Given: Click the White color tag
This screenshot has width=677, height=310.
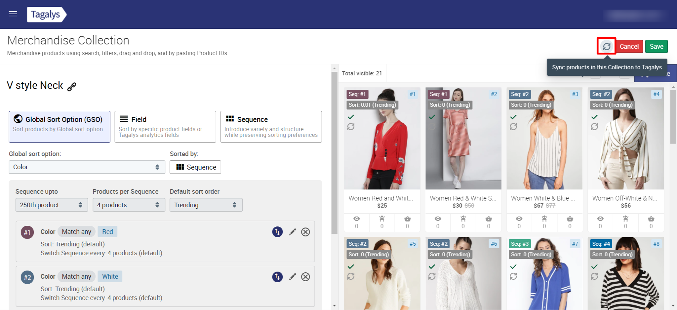Looking at the screenshot, I should pos(110,276).
